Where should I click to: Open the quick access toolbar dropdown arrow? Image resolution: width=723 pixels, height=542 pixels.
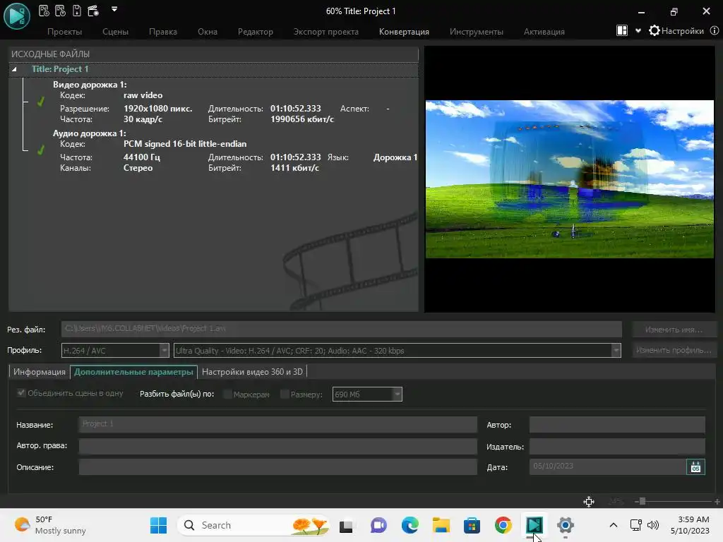click(114, 8)
